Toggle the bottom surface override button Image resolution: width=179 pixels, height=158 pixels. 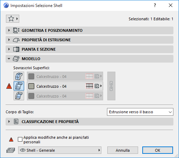click(19, 96)
